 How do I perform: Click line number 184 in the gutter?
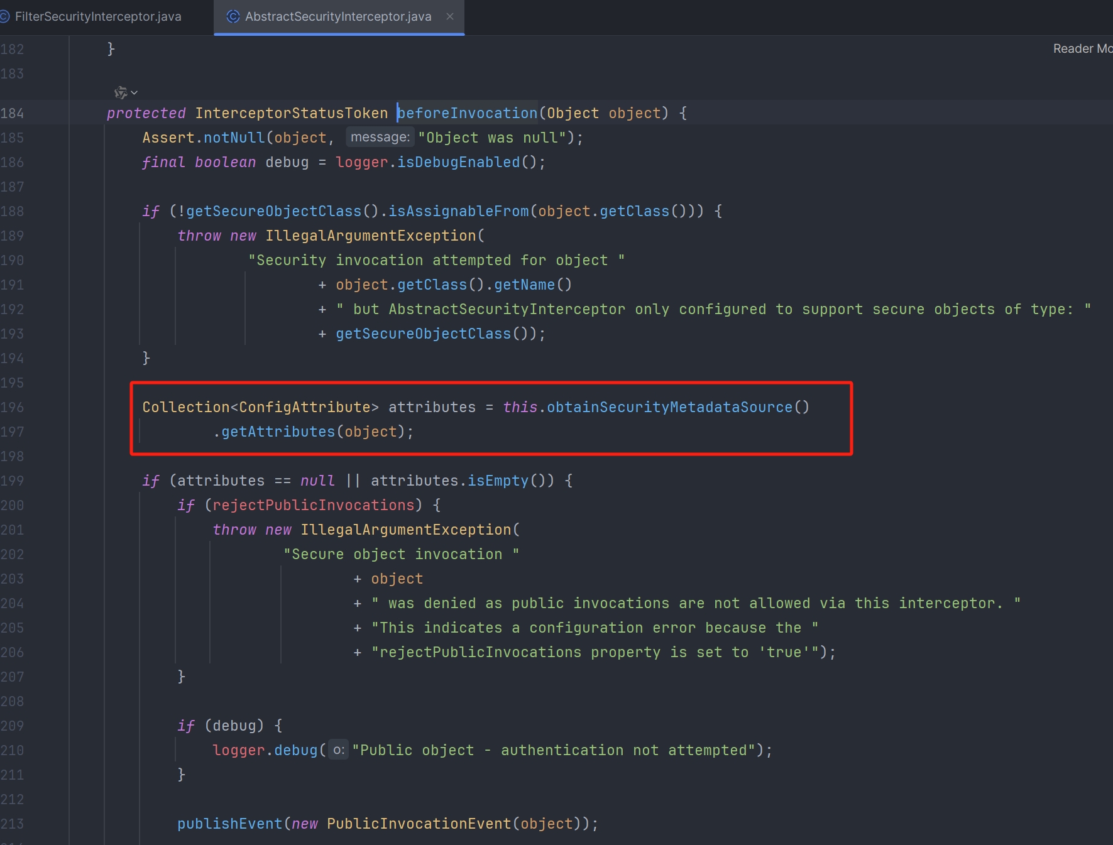(13, 114)
